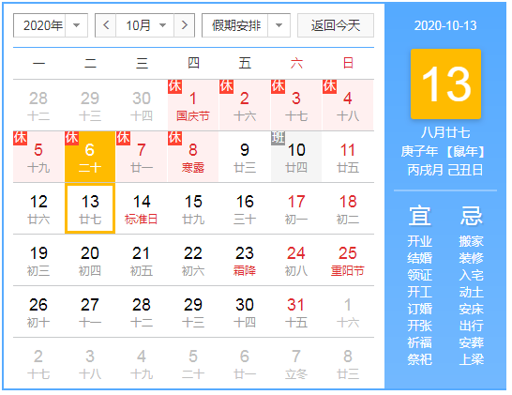
Task: Select October 16 三十
Action: [x=245, y=209]
